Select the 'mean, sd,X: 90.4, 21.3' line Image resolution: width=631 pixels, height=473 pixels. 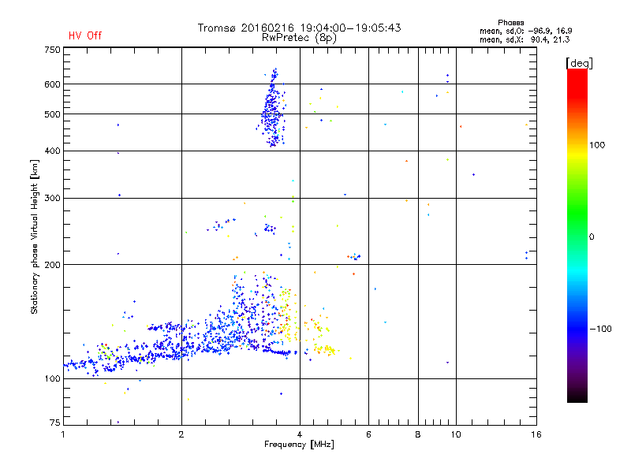tap(525, 39)
